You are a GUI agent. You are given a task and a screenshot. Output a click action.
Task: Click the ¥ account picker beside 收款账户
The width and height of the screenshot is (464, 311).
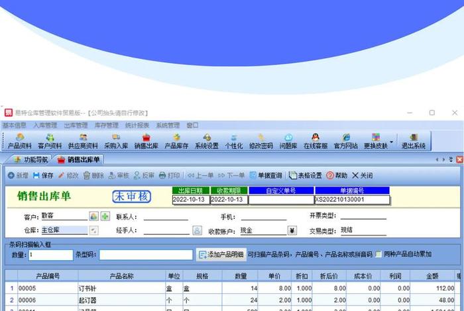click(292, 230)
